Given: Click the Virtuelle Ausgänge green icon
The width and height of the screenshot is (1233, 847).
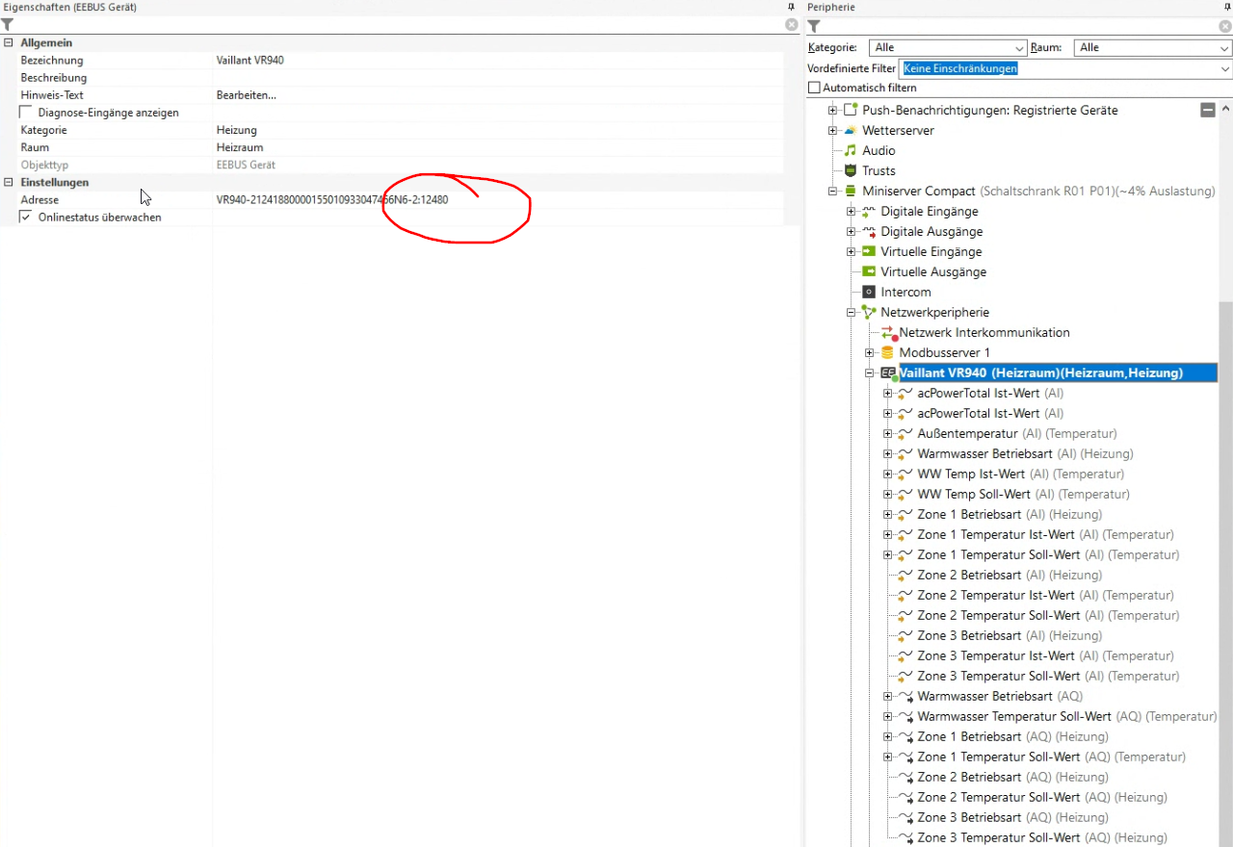Looking at the screenshot, I should click(x=868, y=271).
